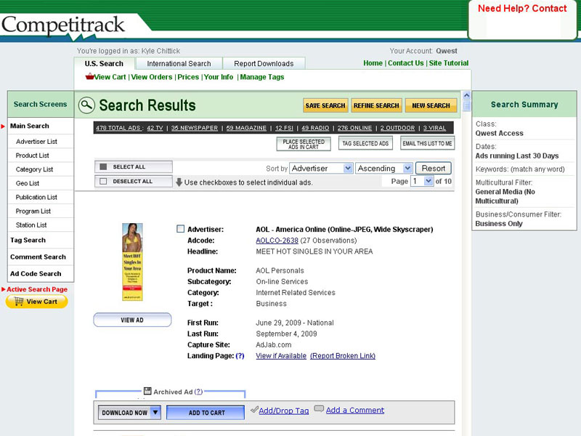Open Publication List in the sidebar
Image resolution: width=581 pixels, height=436 pixels.
click(x=36, y=197)
